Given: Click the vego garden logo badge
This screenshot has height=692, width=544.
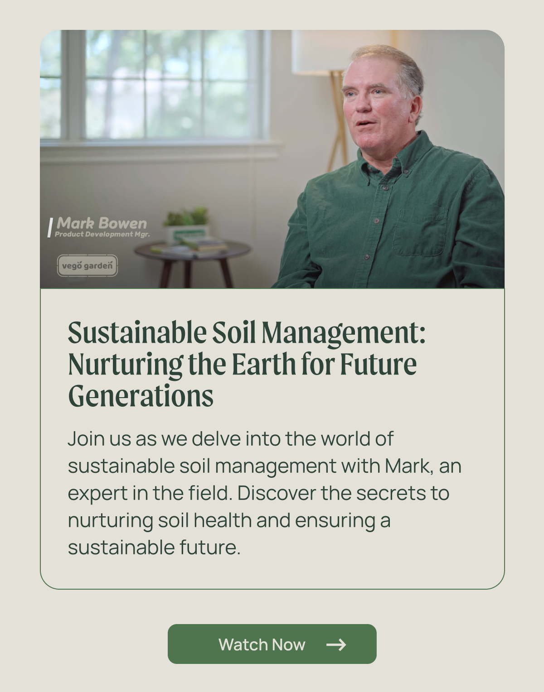Looking at the screenshot, I should click(87, 266).
